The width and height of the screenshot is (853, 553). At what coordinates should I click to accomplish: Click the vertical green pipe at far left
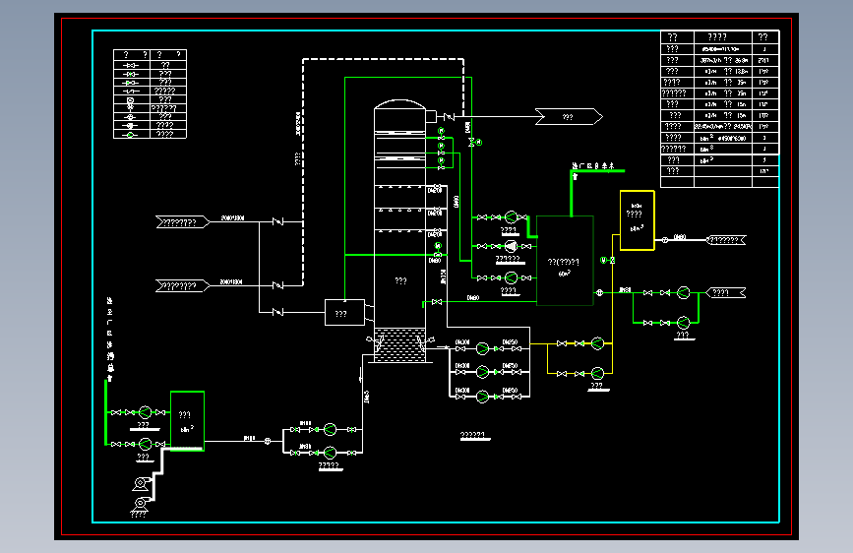click(x=105, y=412)
